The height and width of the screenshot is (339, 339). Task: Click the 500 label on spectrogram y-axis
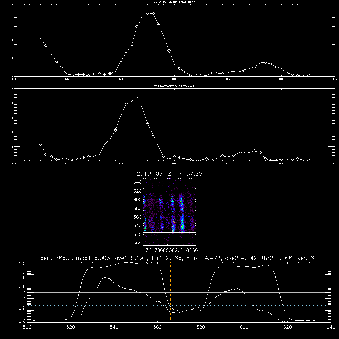[x=138, y=243]
